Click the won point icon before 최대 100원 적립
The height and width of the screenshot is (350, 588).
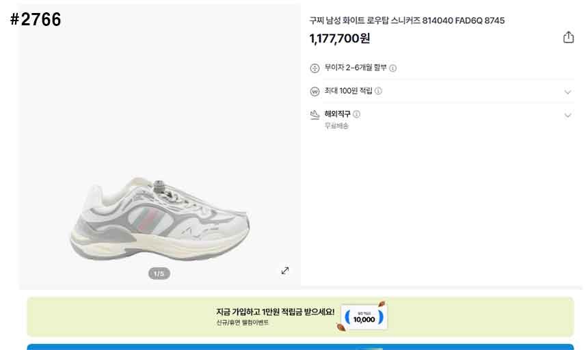[315, 91]
